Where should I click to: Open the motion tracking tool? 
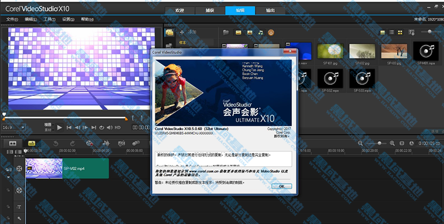136,144
